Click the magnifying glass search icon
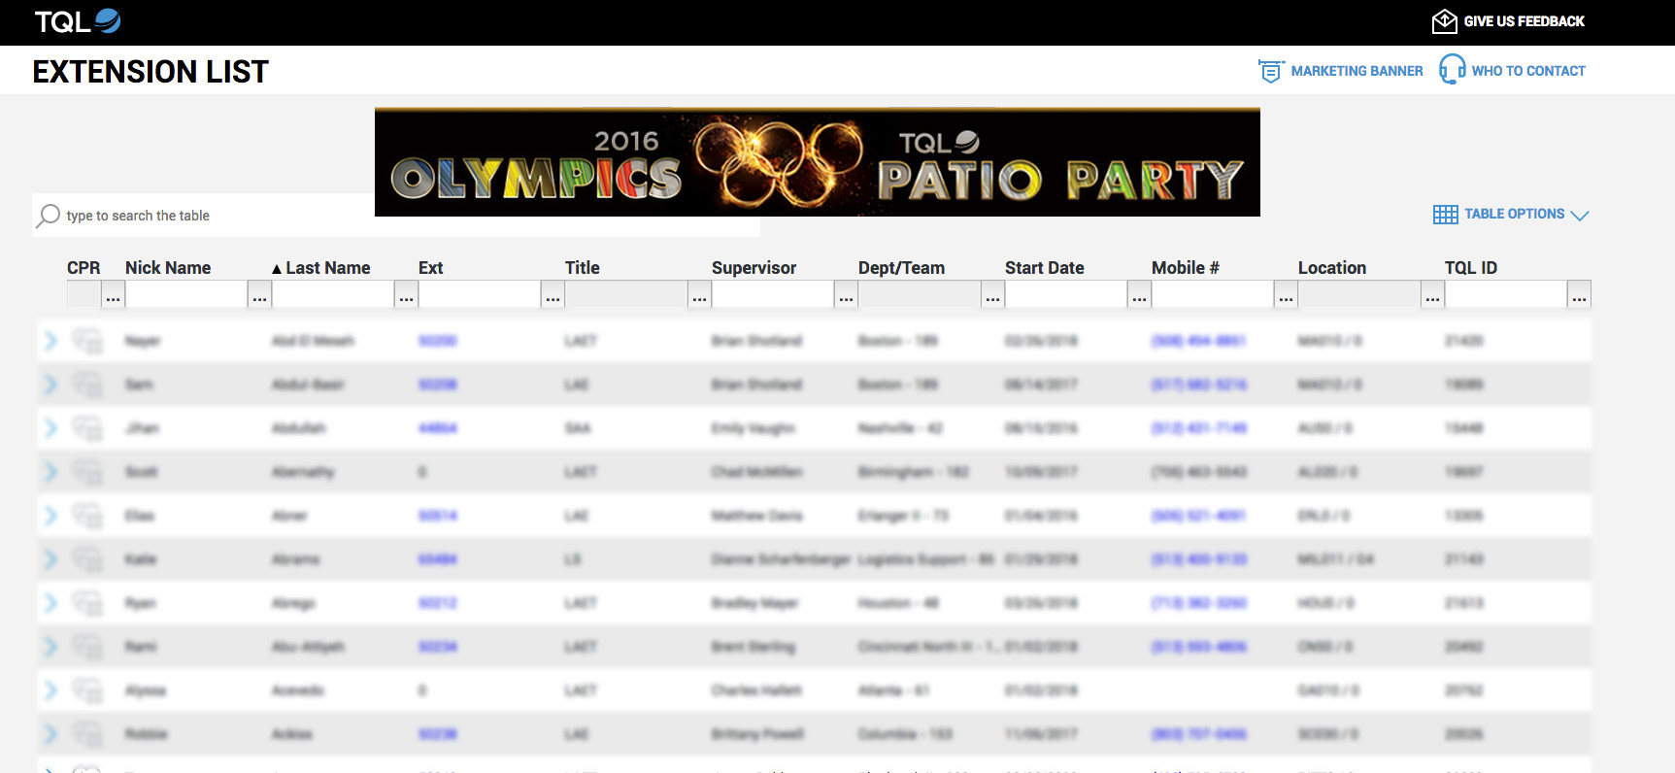This screenshot has height=773, width=1675. pyautogui.click(x=49, y=216)
